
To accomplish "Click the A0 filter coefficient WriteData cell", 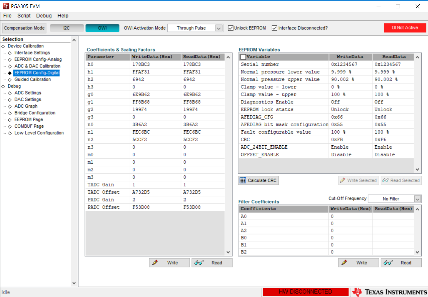I will point(350,216).
